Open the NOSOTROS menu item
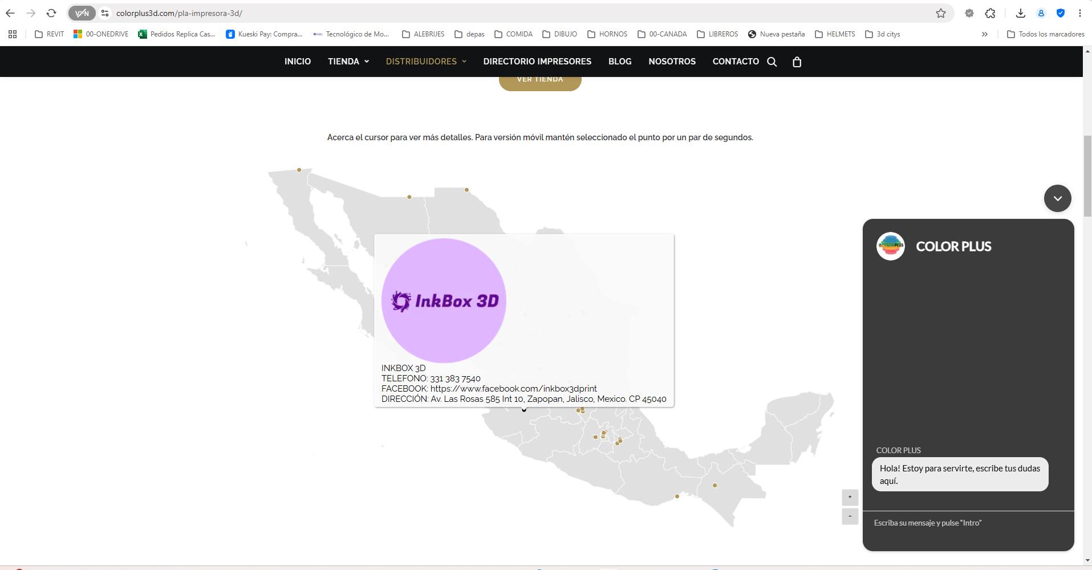 (x=672, y=62)
